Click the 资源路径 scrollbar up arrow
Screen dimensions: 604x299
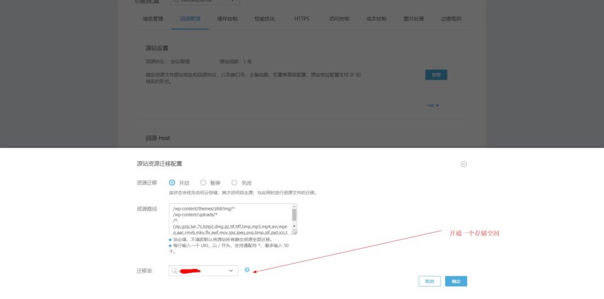(x=294, y=206)
